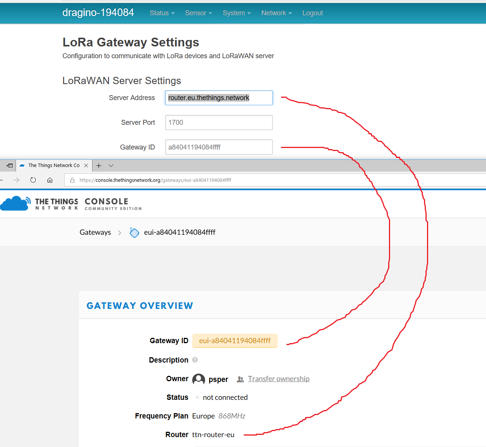Click the gateway icon in breadcrumb

click(x=134, y=232)
